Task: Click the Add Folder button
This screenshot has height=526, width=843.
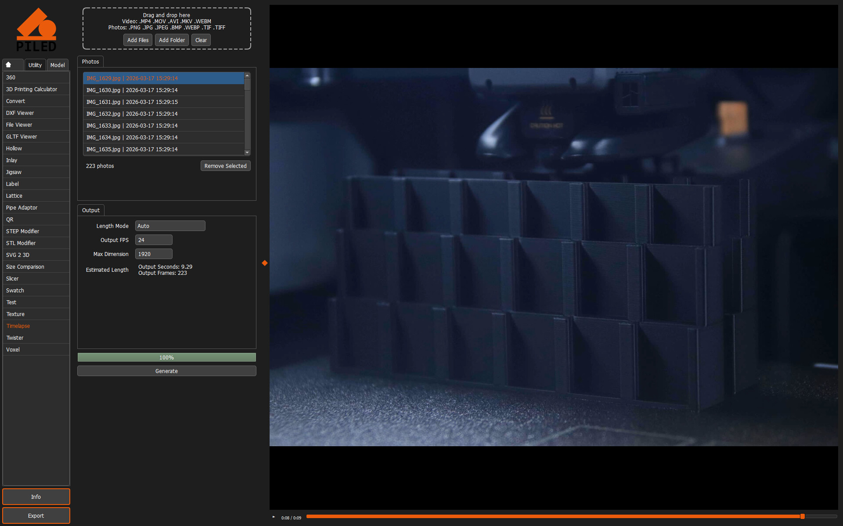Action: (172, 40)
